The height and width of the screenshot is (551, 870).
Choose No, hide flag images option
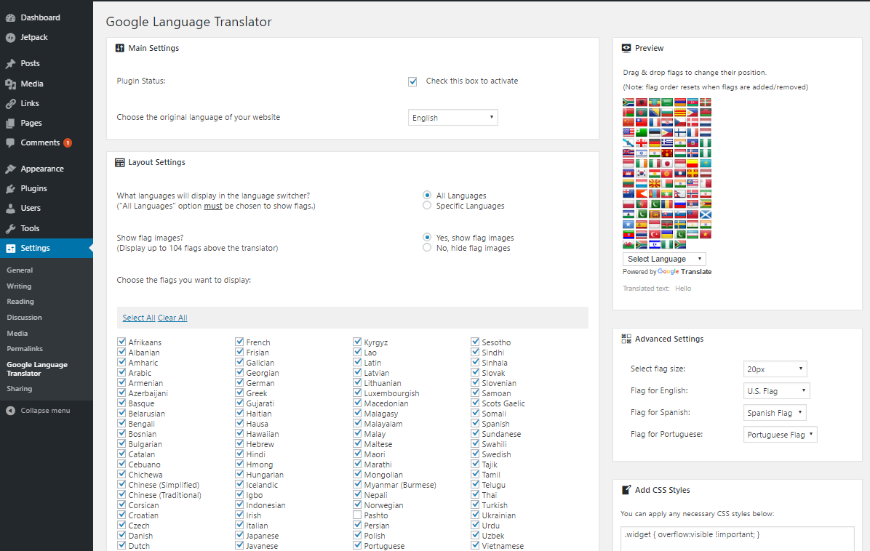pyautogui.click(x=427, y=248)
